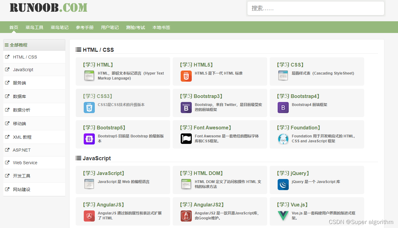Click the Font Awesome flag icon
Viewport: 398px width, 228px height.
(x=186, y=139)
